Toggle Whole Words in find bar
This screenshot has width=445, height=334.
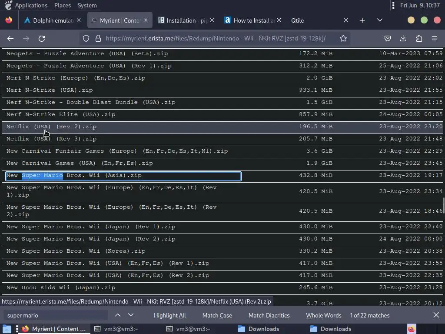point(323,315)
